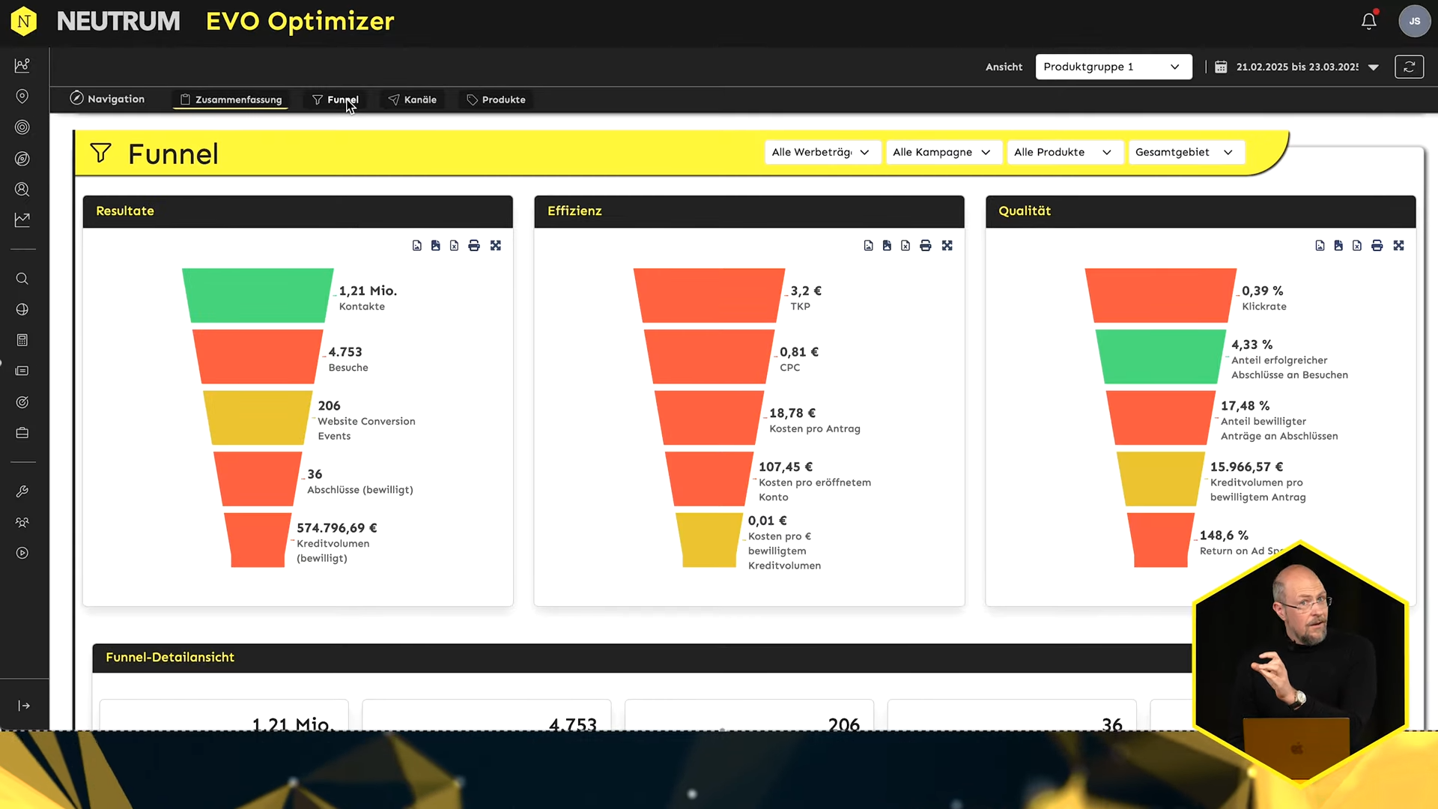Click the '107,45 €' Kosten pro eröffnetem Konto value
The width and height of the screenshot is (1438, 809).
tap(786, 467)
